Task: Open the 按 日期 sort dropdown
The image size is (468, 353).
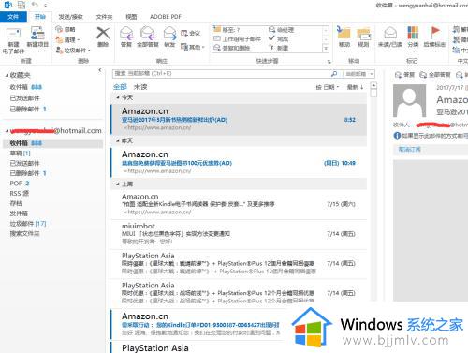Action: (328, 87)
